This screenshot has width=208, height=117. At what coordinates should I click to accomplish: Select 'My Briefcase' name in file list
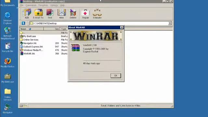pyautogui.click(x=30, y=36)
